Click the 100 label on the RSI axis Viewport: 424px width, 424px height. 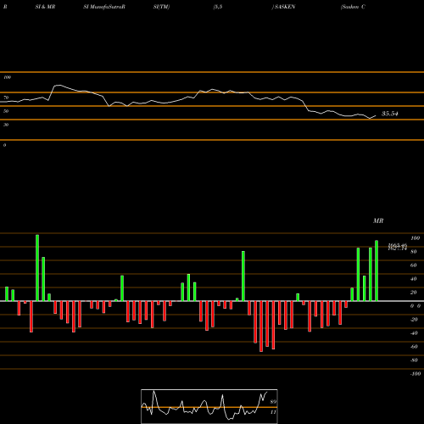pos(7,77)
